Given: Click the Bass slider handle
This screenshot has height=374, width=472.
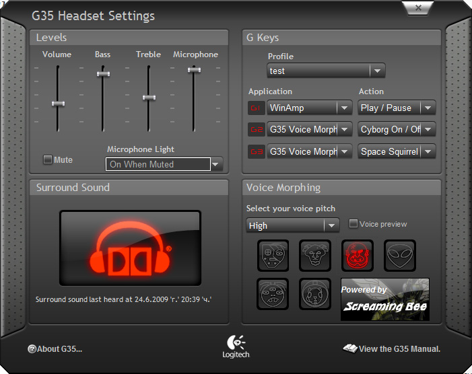Looking at the screenshot, I should (x=103, y=73).
